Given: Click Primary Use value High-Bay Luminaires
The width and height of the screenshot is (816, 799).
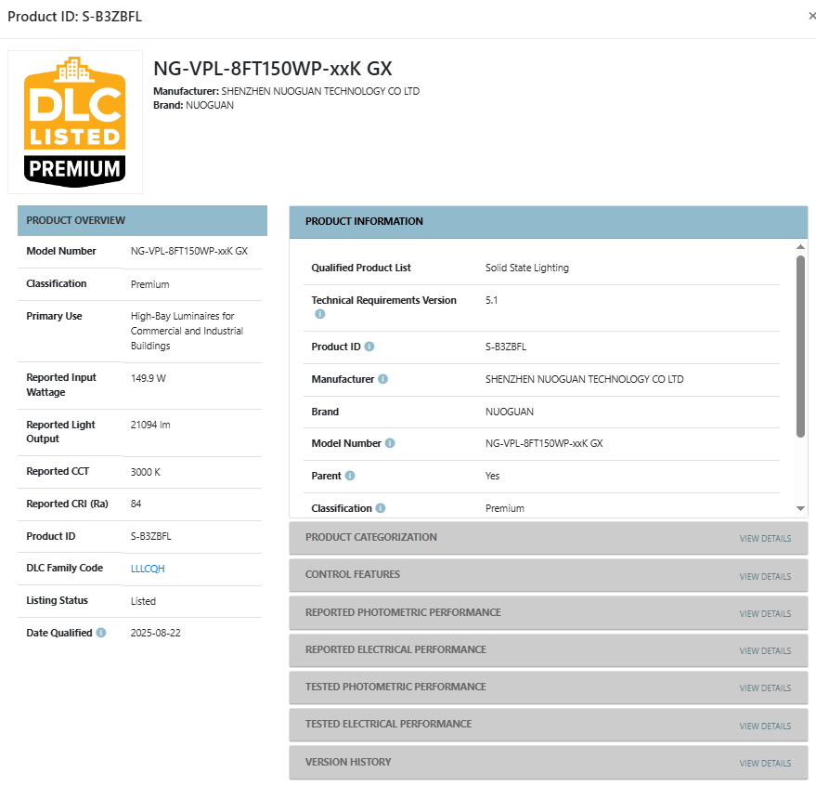Looking at the screenshot, I should click(187, 331).
